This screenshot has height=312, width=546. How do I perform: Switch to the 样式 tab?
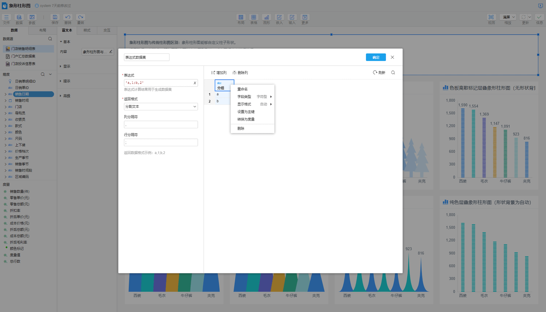click(87, 30)
